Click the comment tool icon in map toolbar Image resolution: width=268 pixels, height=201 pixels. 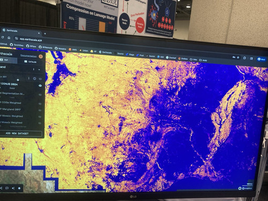tap(7, 188)
